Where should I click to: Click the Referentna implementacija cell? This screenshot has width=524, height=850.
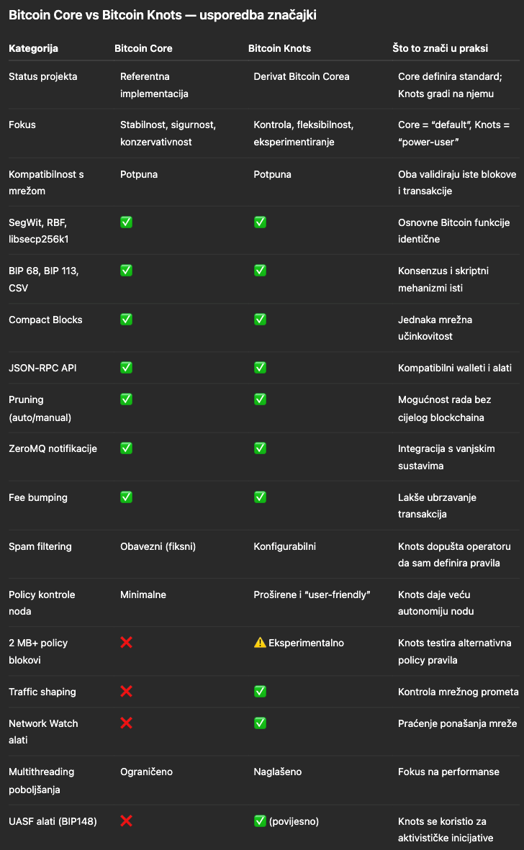153,85
